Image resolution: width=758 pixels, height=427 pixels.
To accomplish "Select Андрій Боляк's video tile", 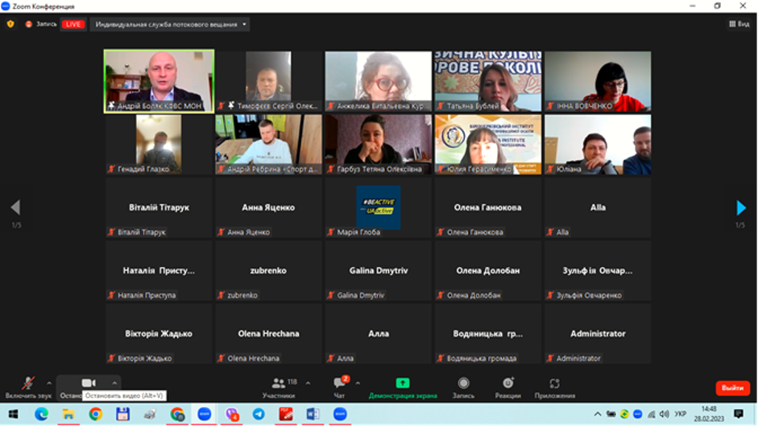I will [159, 81].
